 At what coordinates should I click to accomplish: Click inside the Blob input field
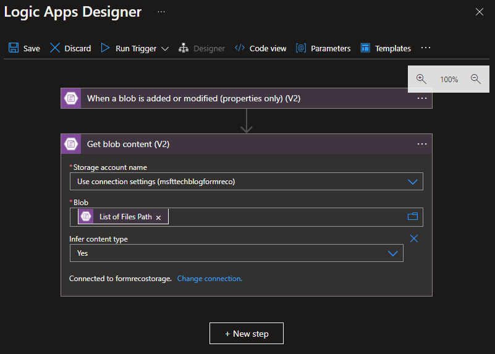(284, 217)
